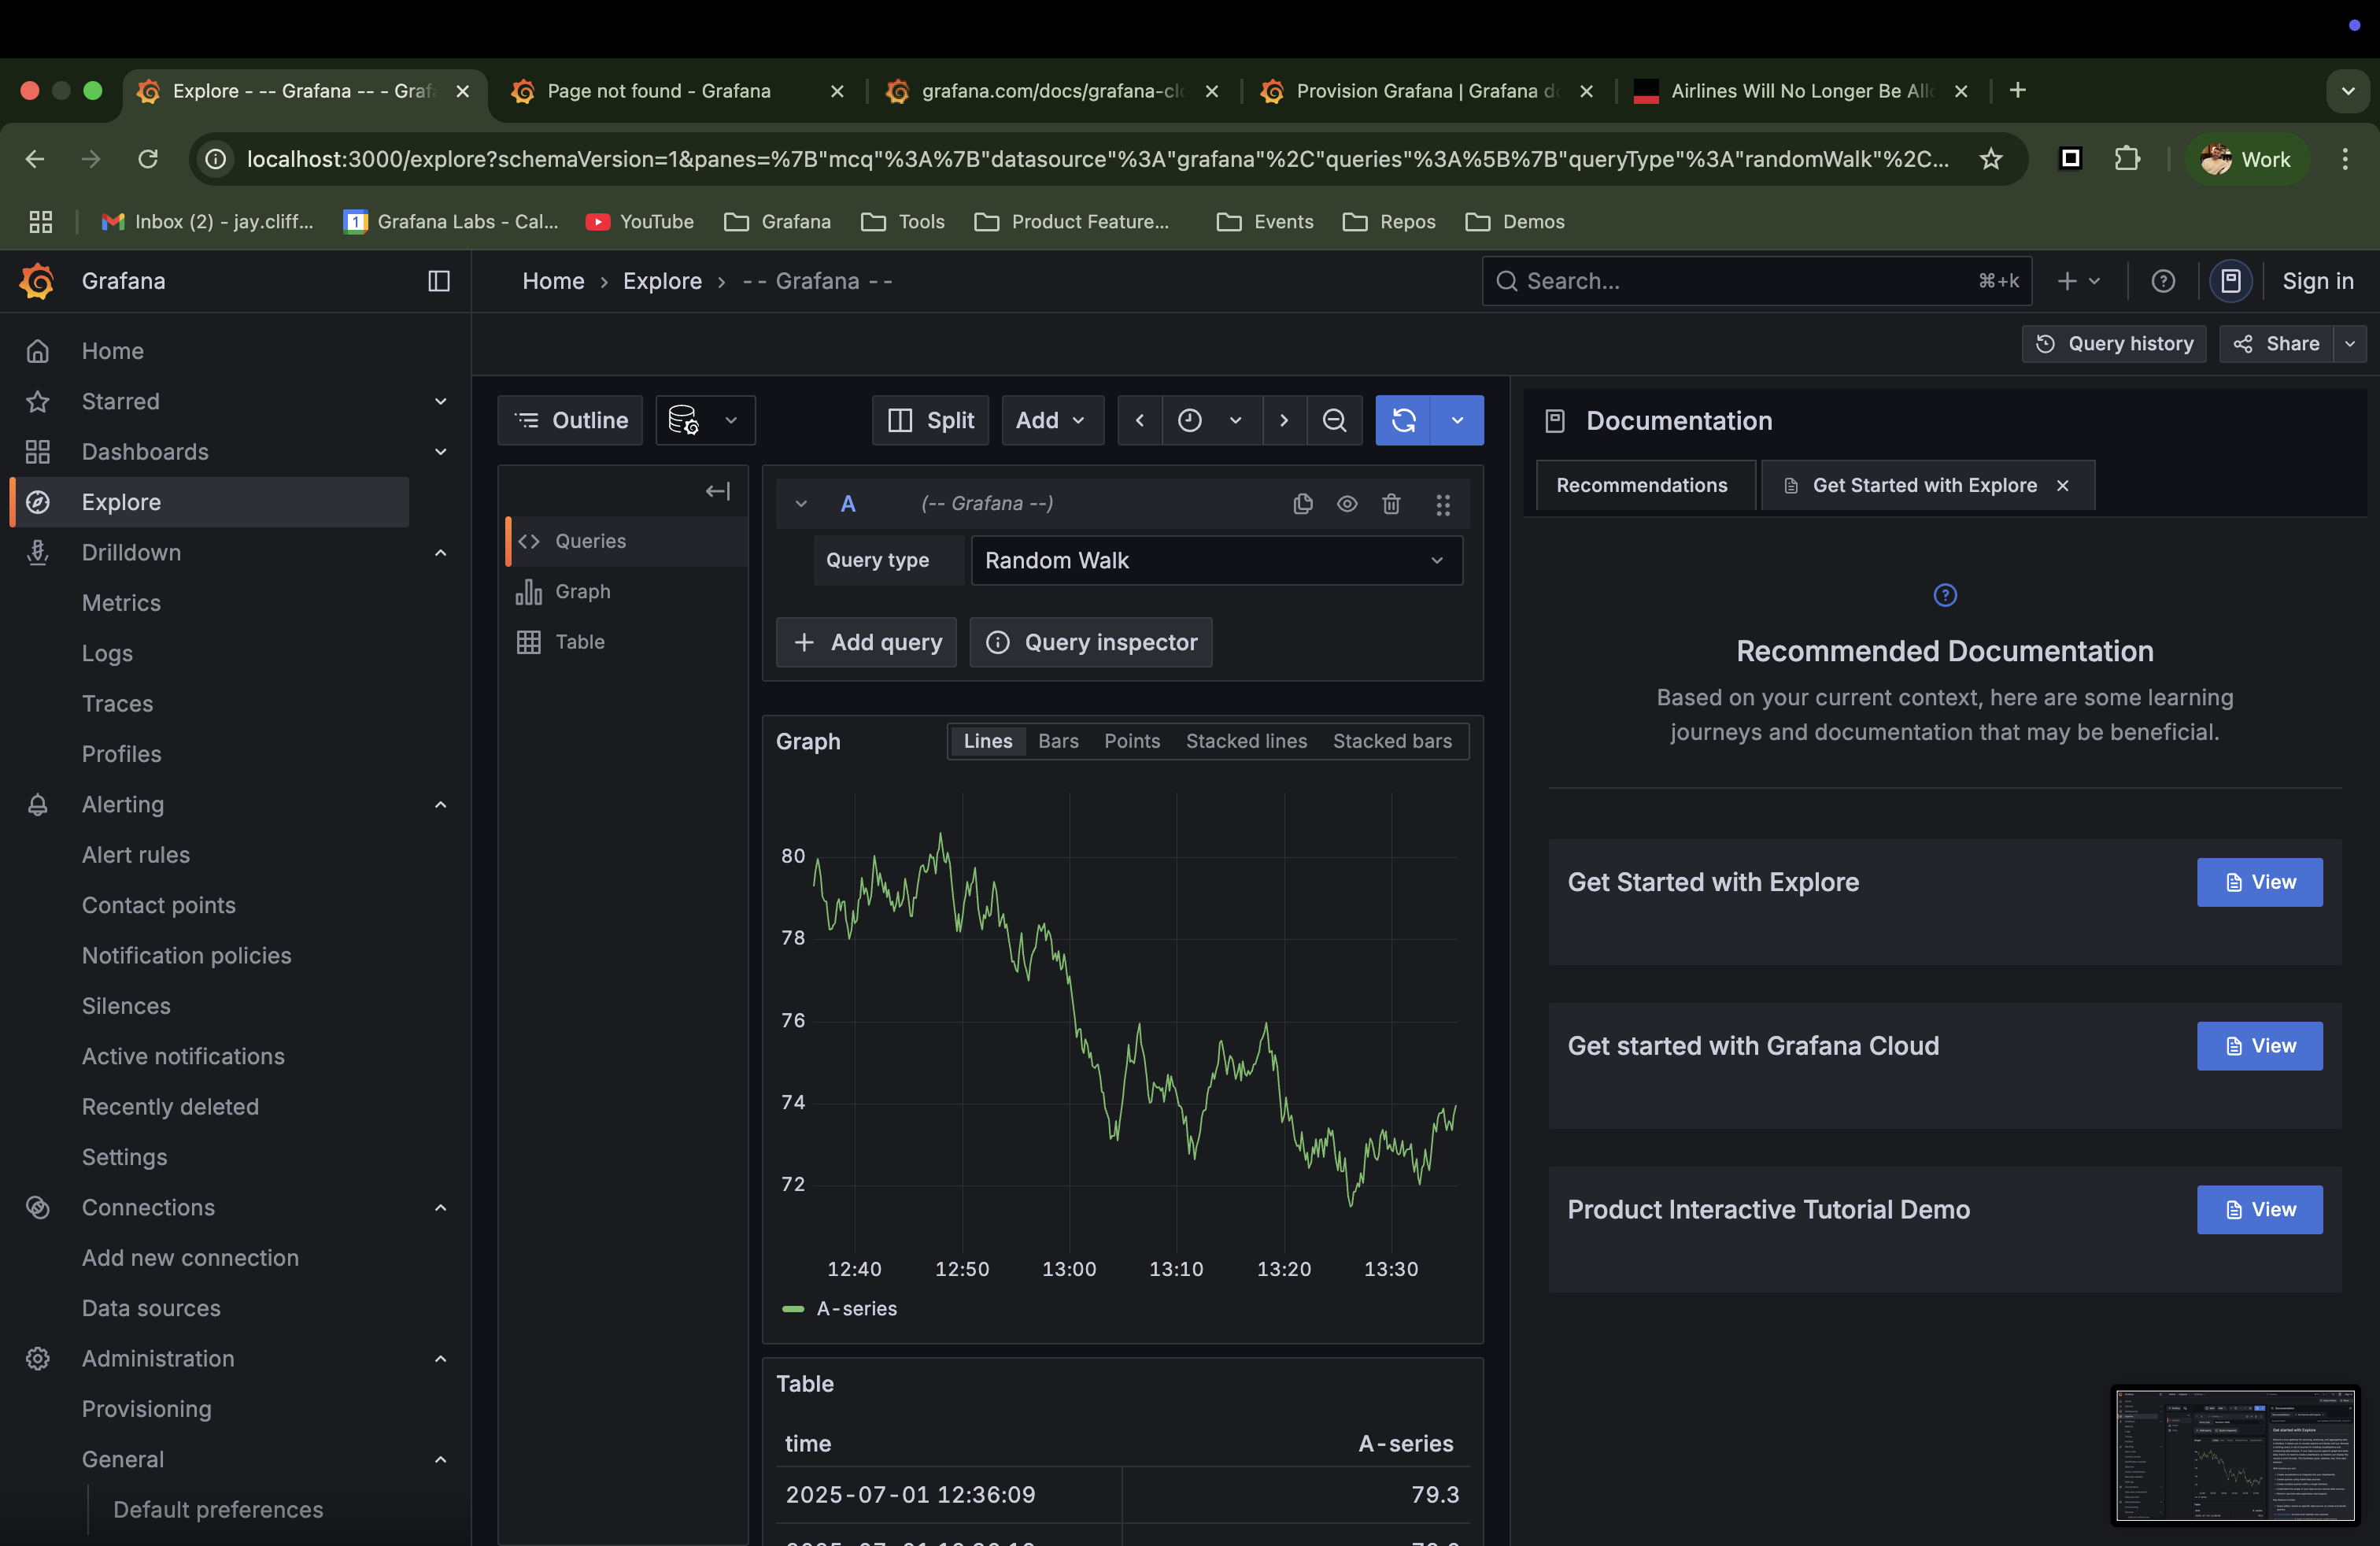Expand the Dashboards section chevron
Screen dimensions: 2380x1546
441,452
